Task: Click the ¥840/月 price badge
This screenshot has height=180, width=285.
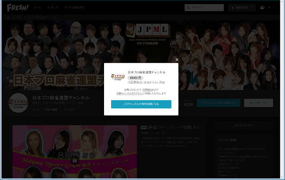Action: point(135,78)
